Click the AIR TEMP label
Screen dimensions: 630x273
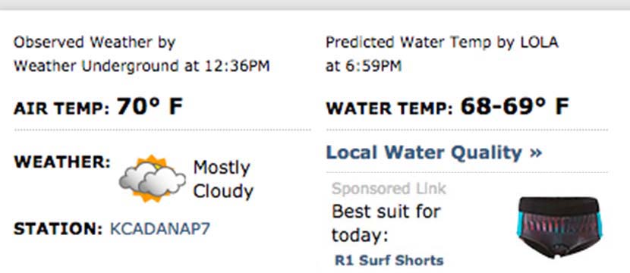[x=61, y=109]
